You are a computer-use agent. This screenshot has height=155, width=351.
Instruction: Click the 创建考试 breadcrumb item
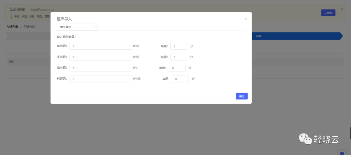tap(29, 27)
